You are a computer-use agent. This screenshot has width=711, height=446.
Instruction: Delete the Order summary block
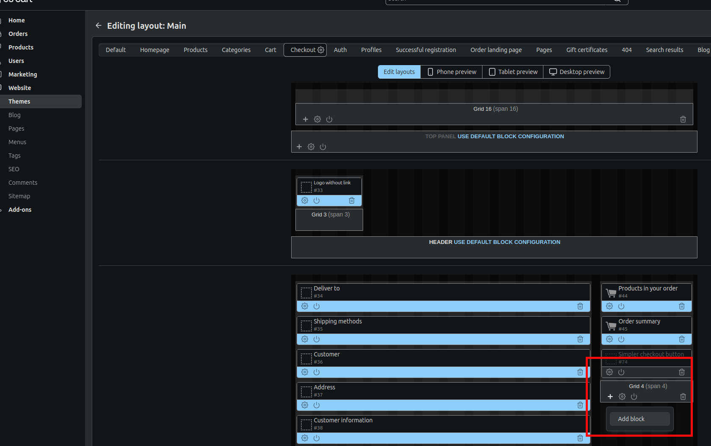coord(682,339)
